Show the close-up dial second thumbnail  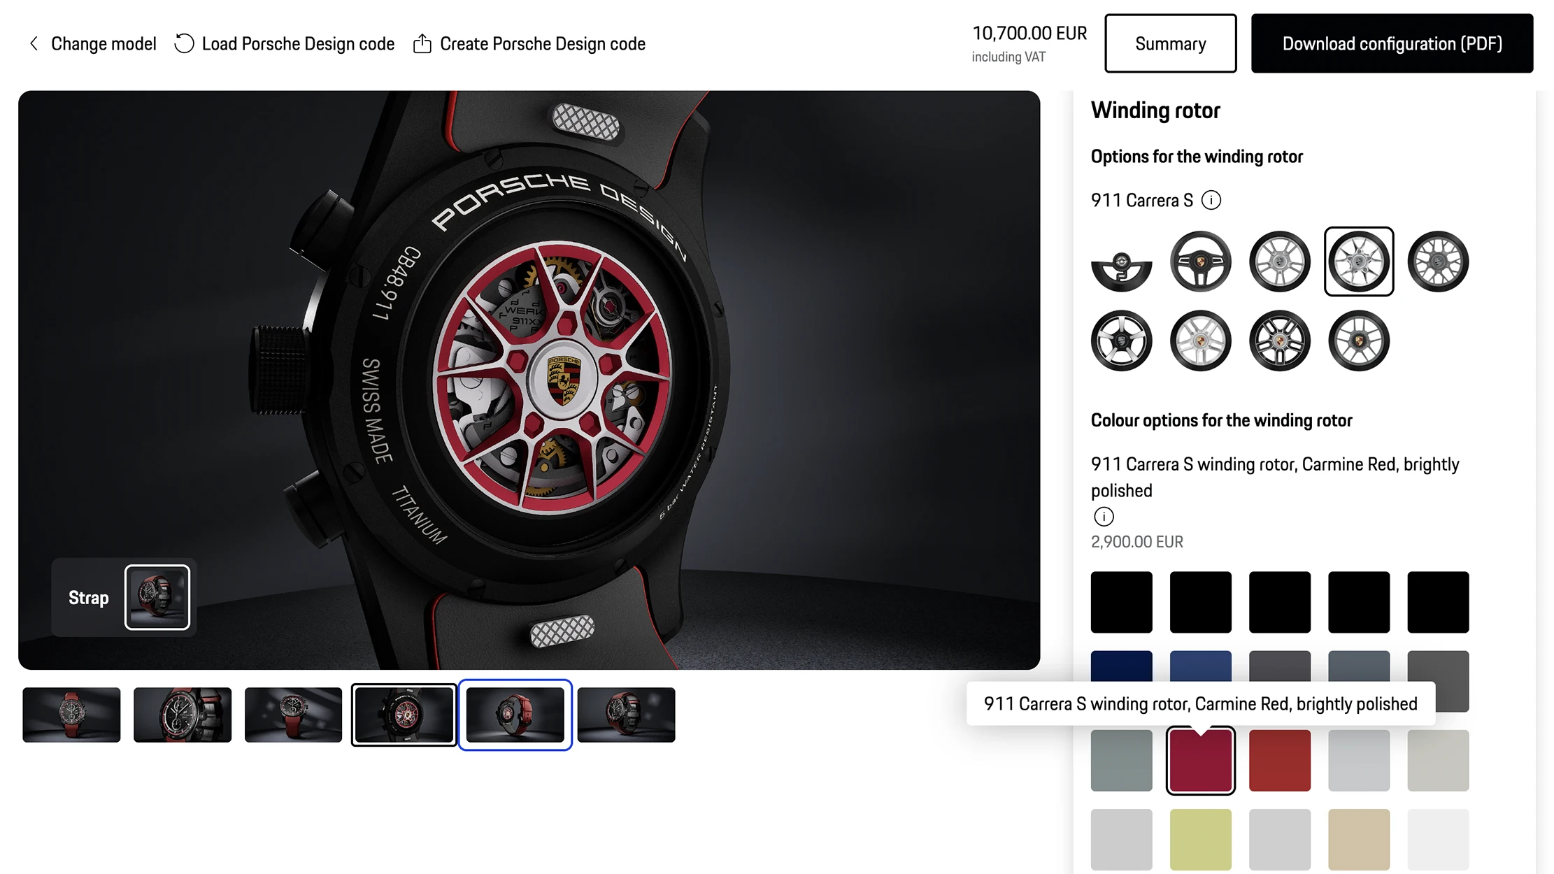pyautogui.click(x=183, y=715)
